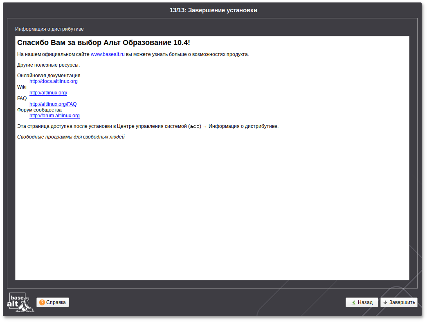427x322 pixels.
Task: Click the 'Онлайновая документация' label text
Action: point(49,76)
